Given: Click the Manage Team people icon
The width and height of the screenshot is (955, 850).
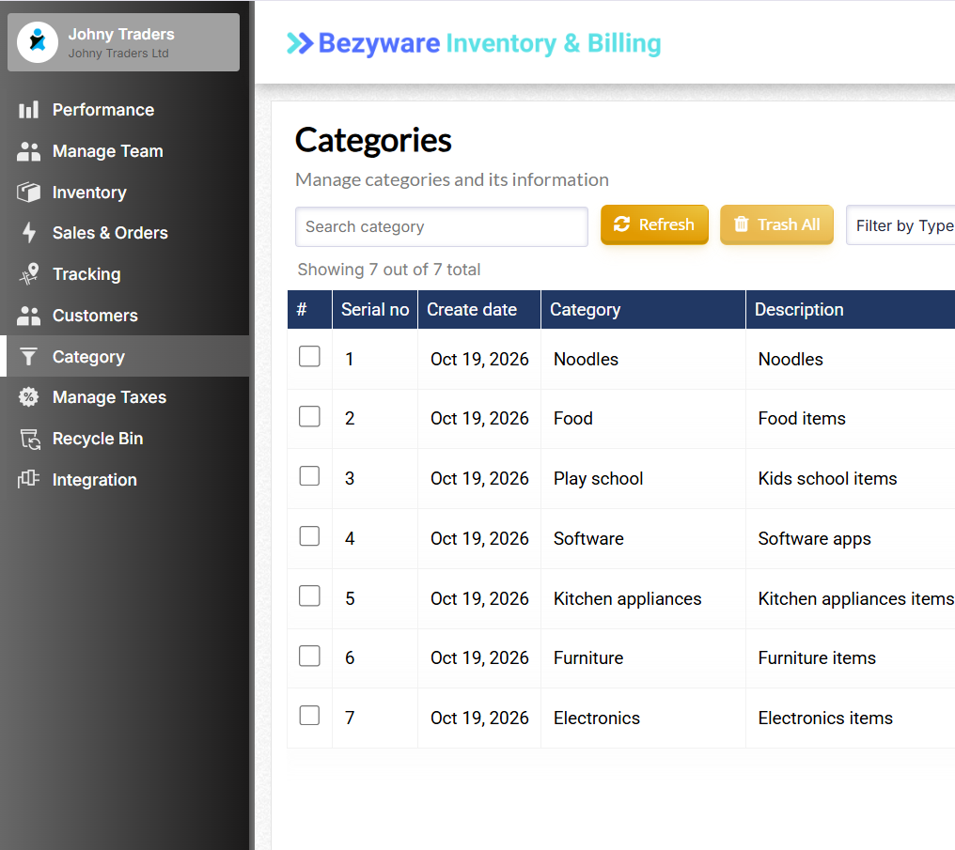Looking at the screenshot, I should pos(28,151).
